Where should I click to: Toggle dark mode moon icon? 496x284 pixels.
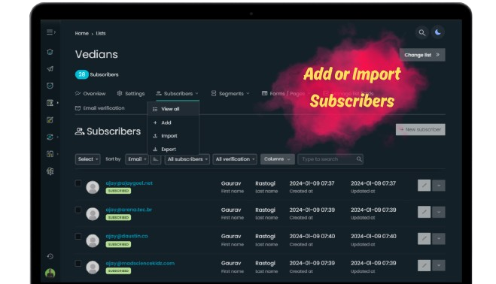[x=438, y=32]
